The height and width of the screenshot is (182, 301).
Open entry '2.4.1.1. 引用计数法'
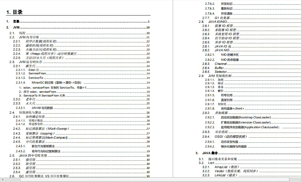(x=83, y=121)
